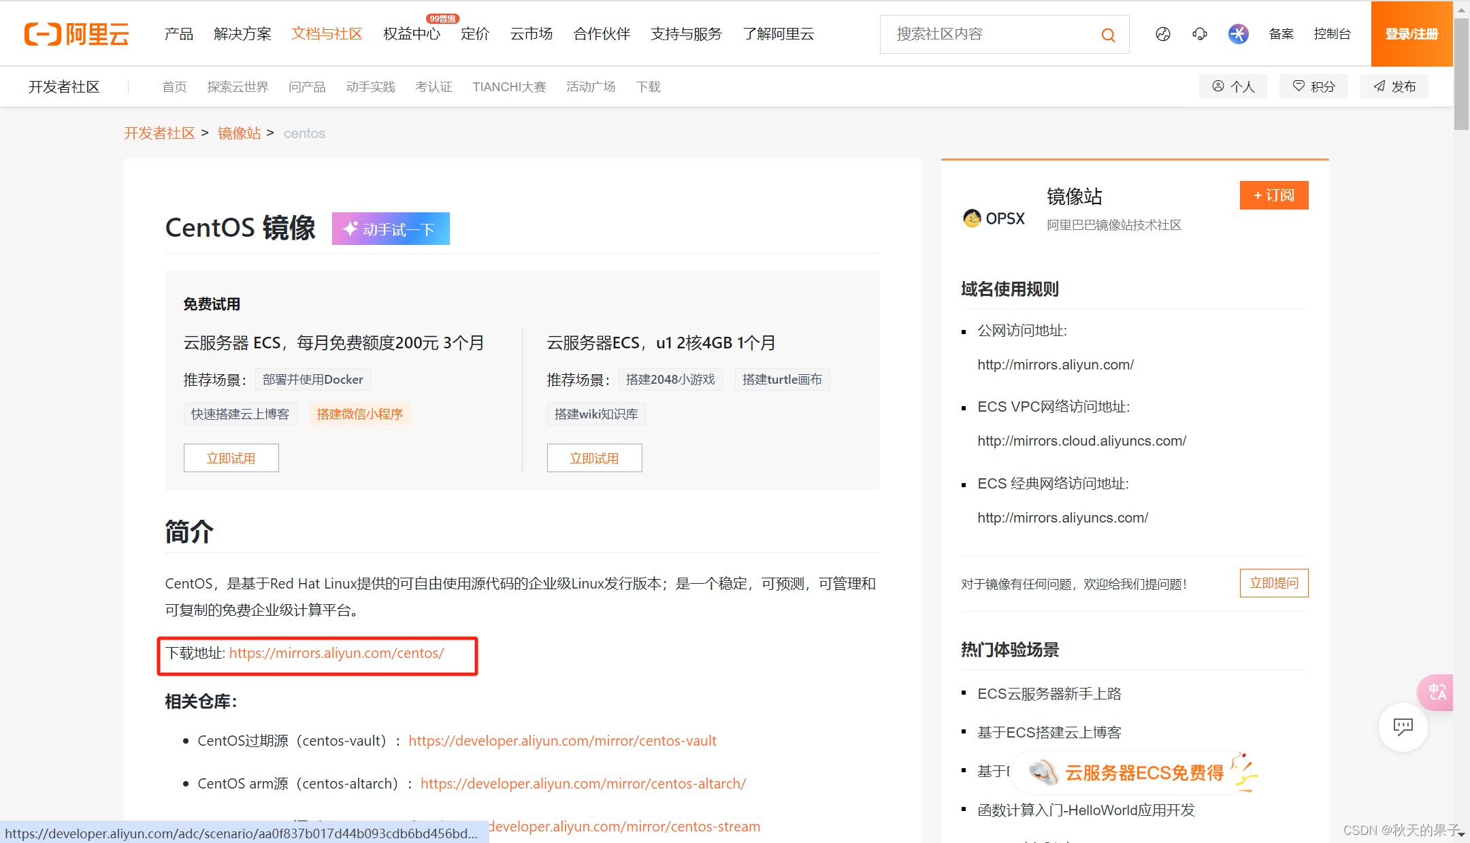The image size is (1470, 843).
Task: Click the globe language icon in header
Action: click(1163, 34)
